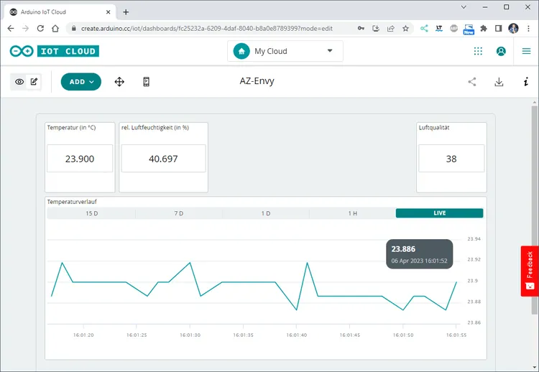This screenshot has height=372, width=539.
Task: Open the user profile account icon
Action: 502,51
